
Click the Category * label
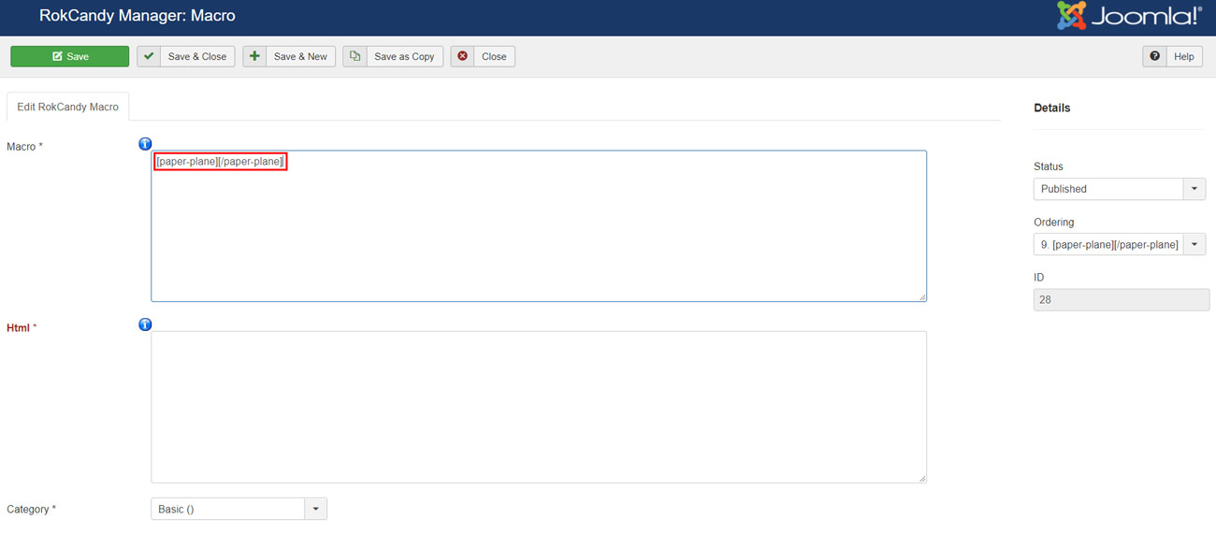(x=31, y=510)
